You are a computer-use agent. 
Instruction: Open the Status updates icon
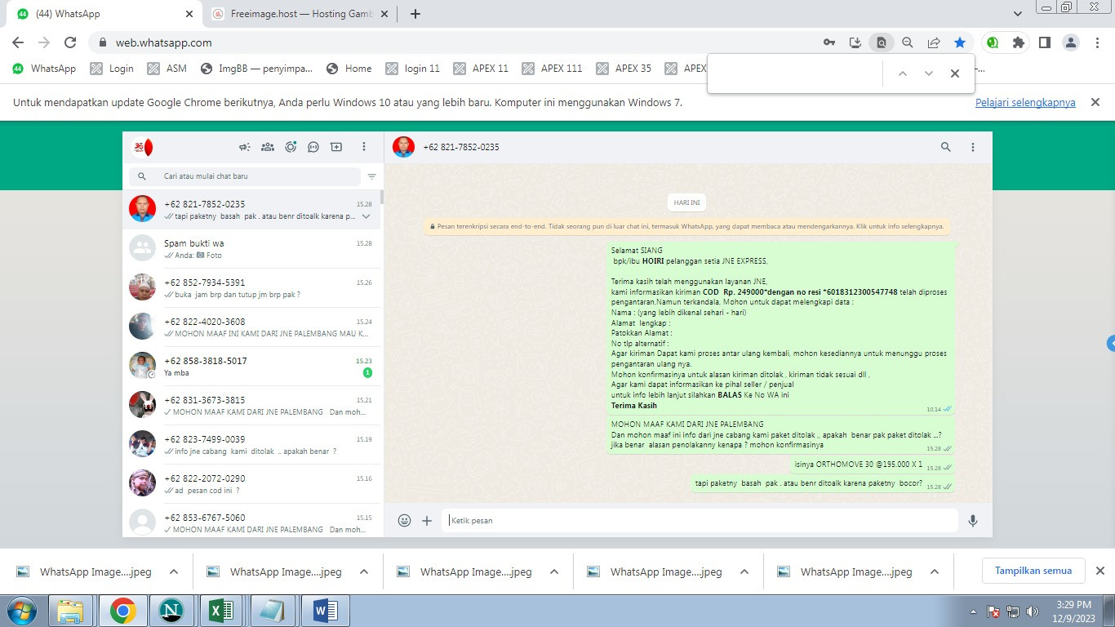coord(291,147)
